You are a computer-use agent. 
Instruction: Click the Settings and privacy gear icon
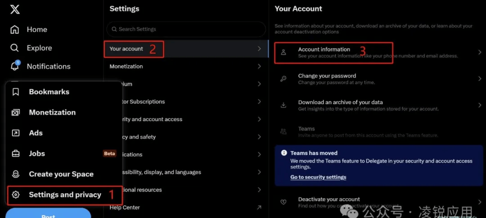point(15,195)
